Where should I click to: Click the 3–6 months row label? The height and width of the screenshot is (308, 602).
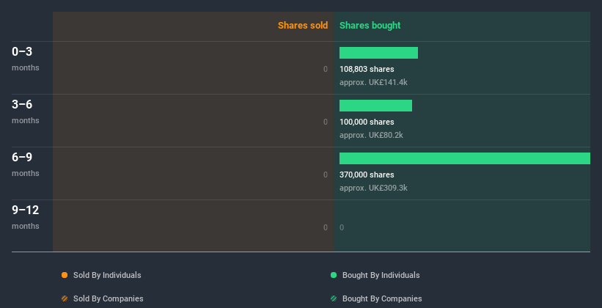(26, 111)
